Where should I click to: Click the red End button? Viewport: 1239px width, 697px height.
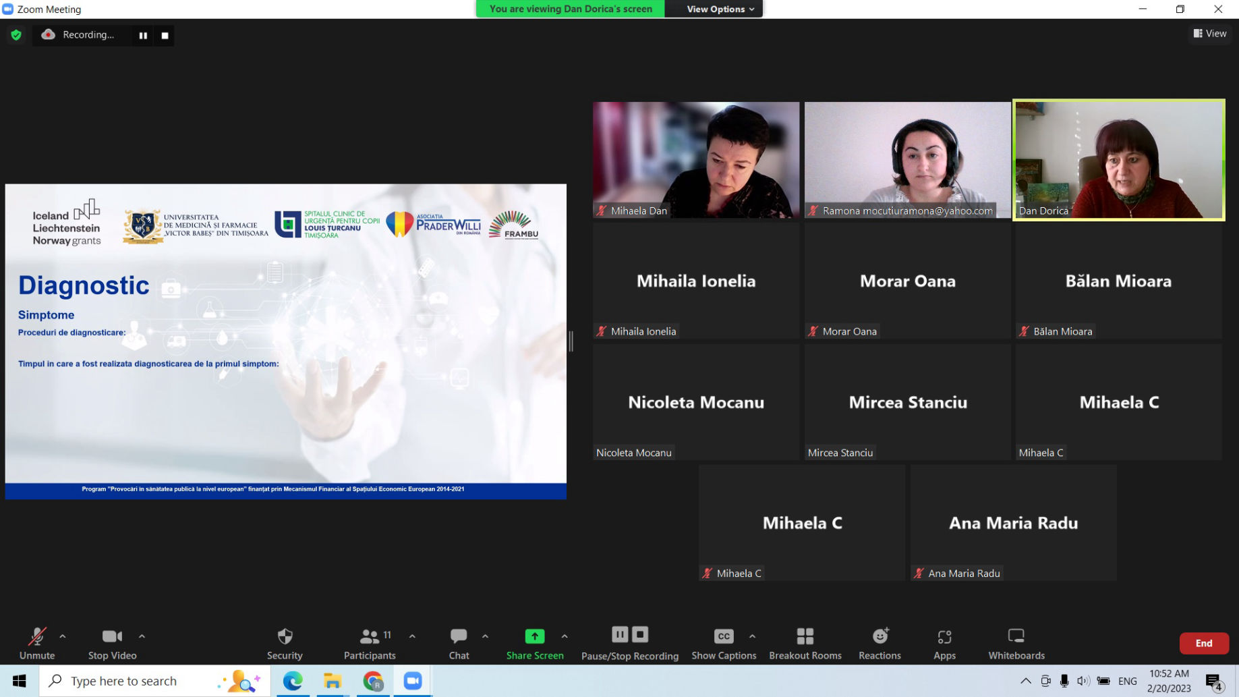tap(1204, 643)
